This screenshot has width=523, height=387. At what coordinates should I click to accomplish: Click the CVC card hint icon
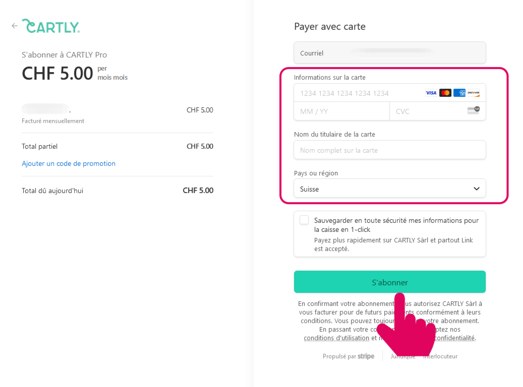point(473,110)
